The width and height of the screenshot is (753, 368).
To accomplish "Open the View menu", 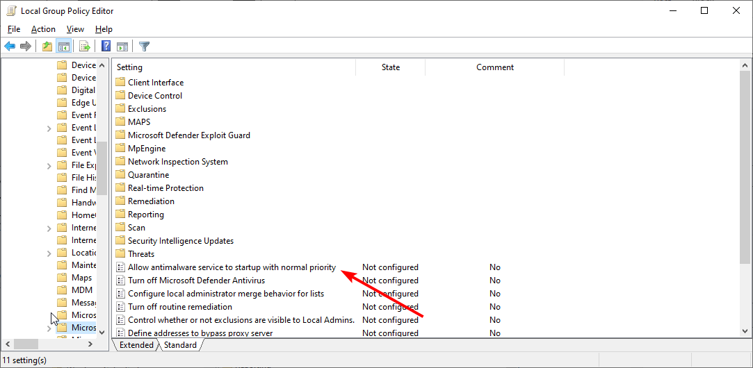I will (x=75, y=29).
